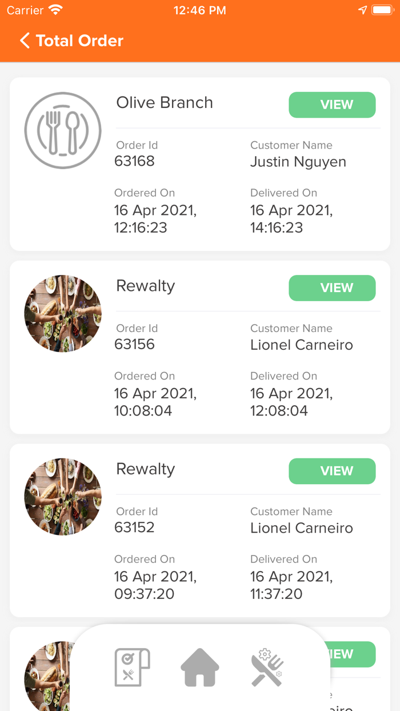Tap the back chevron next to Total Order

tap(24, 41)
